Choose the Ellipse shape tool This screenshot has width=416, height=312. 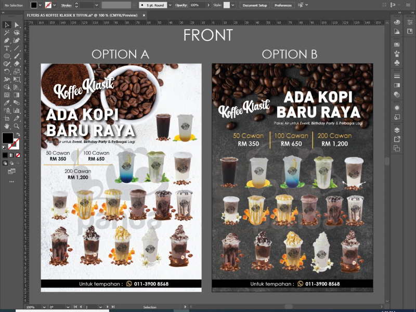tap(7, 56)
